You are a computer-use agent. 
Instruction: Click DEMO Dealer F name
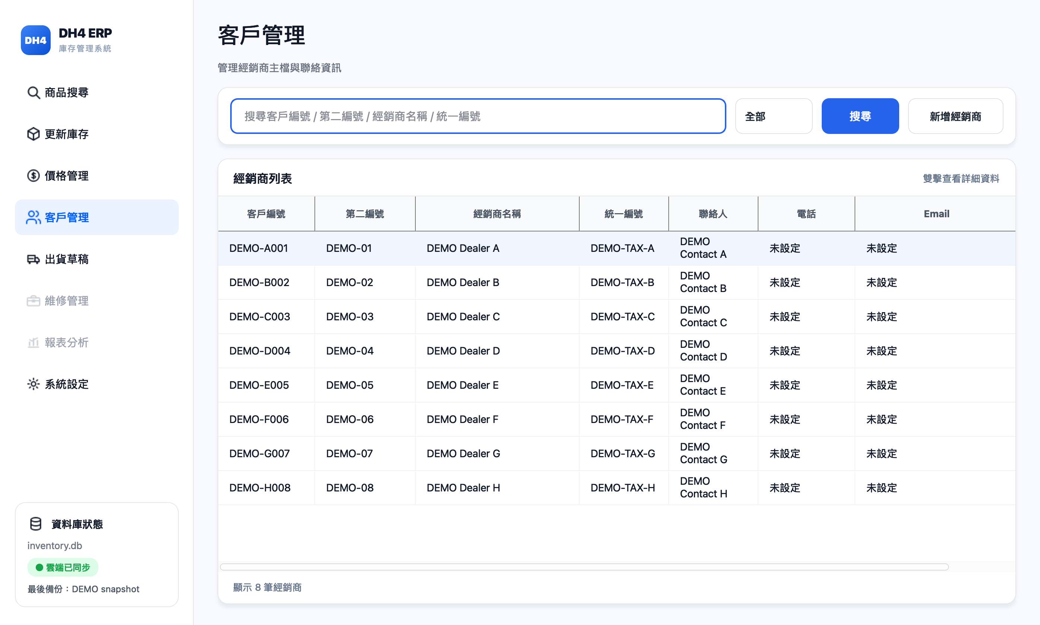coord(463,419)
